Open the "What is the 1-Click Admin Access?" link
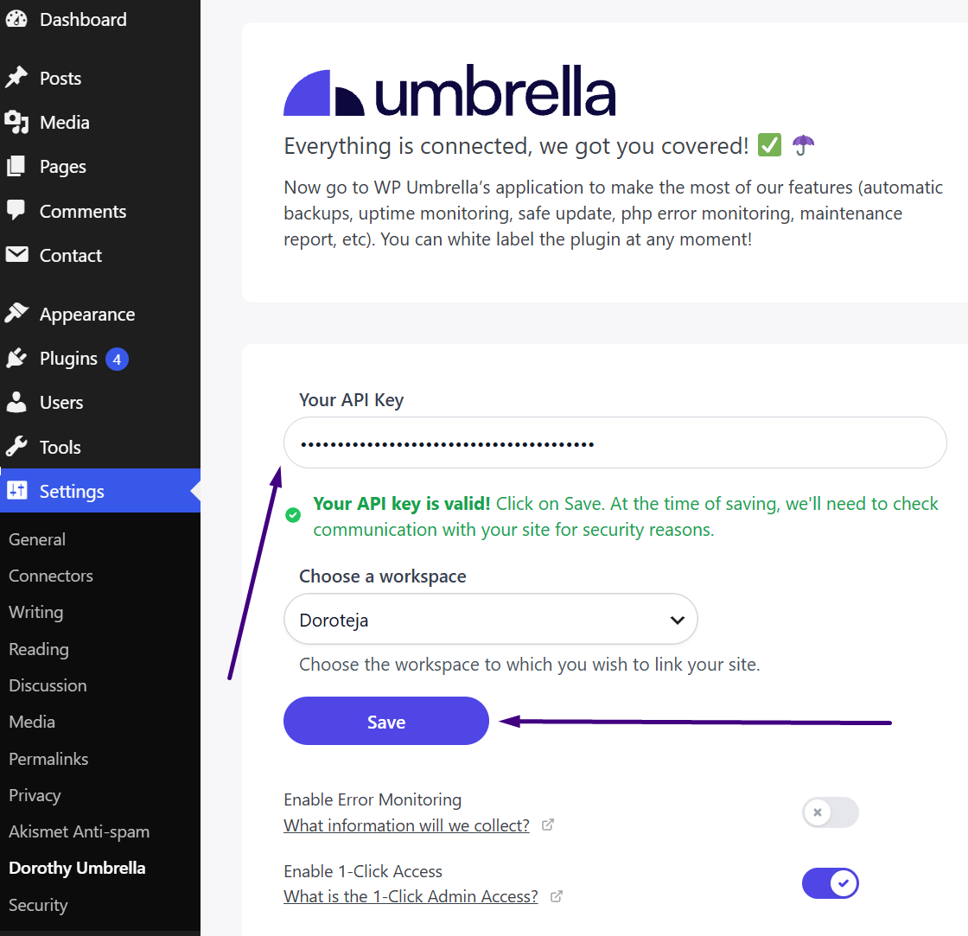This screenshot has width=968, height=936. pos(411,896)
